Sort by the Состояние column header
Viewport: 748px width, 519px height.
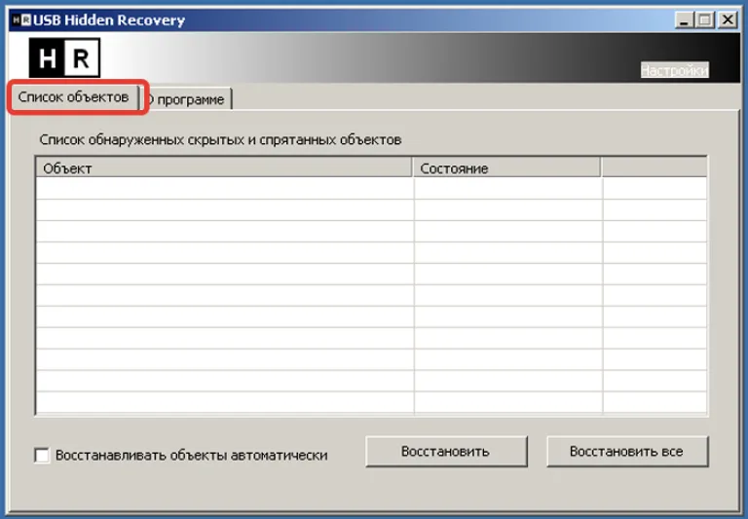tap(506, 167)
